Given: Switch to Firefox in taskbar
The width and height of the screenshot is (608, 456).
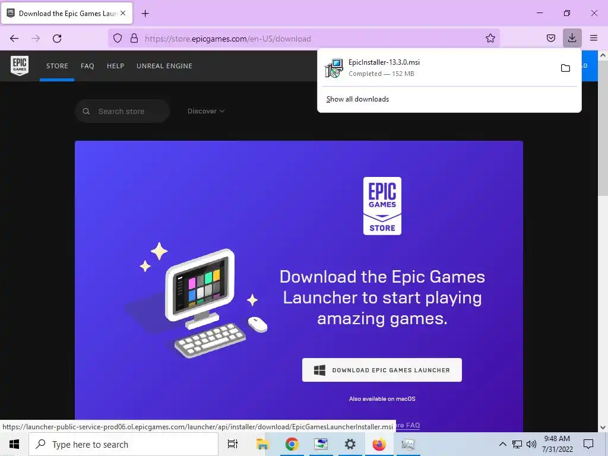Looking at the screenshot, I should coord(379,444).
